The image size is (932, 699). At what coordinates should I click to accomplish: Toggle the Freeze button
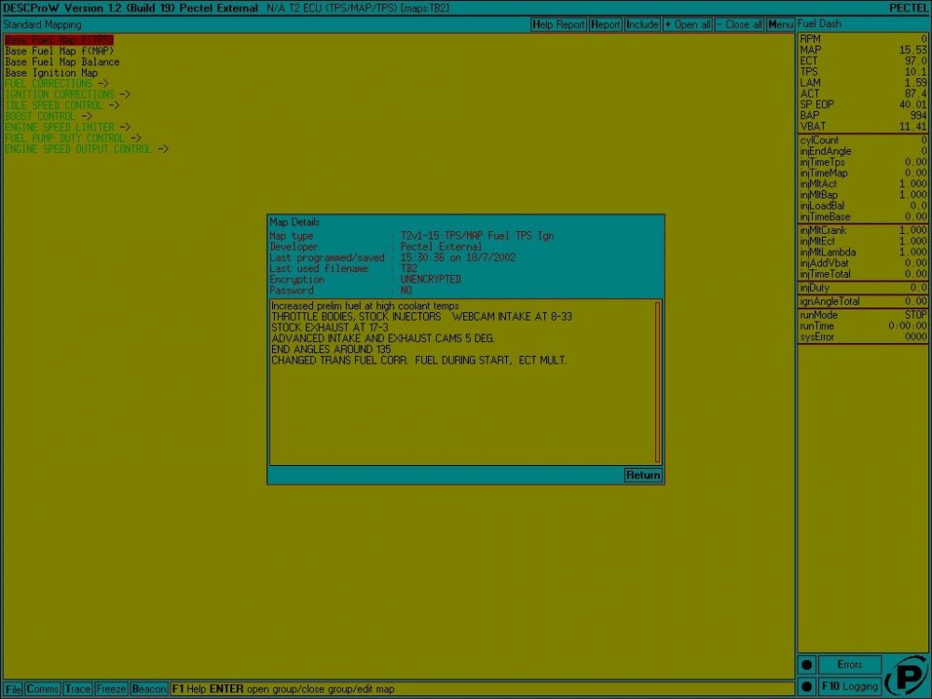[111, 689]
